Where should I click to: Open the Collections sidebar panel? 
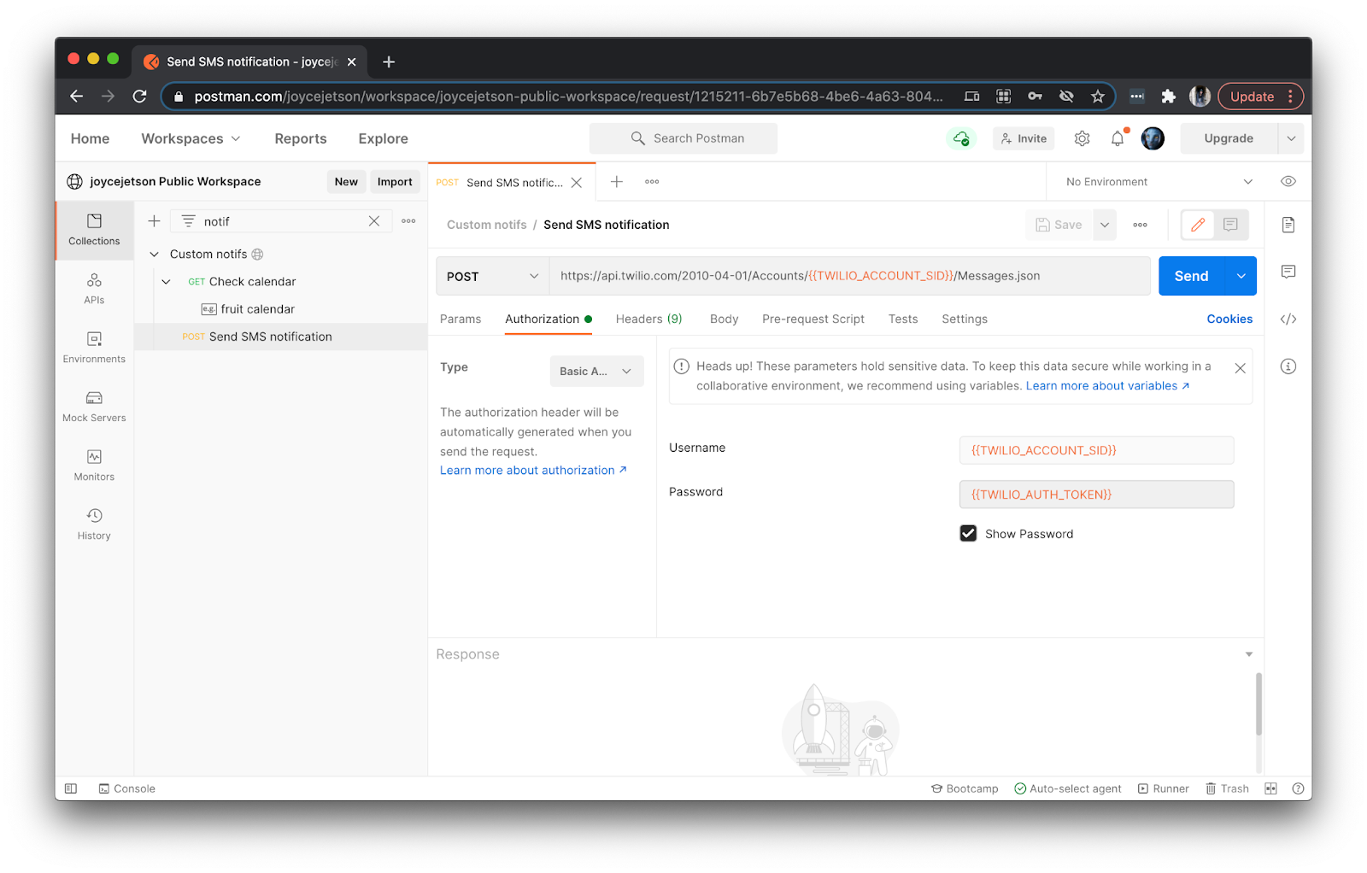click(x=94, y=230)
